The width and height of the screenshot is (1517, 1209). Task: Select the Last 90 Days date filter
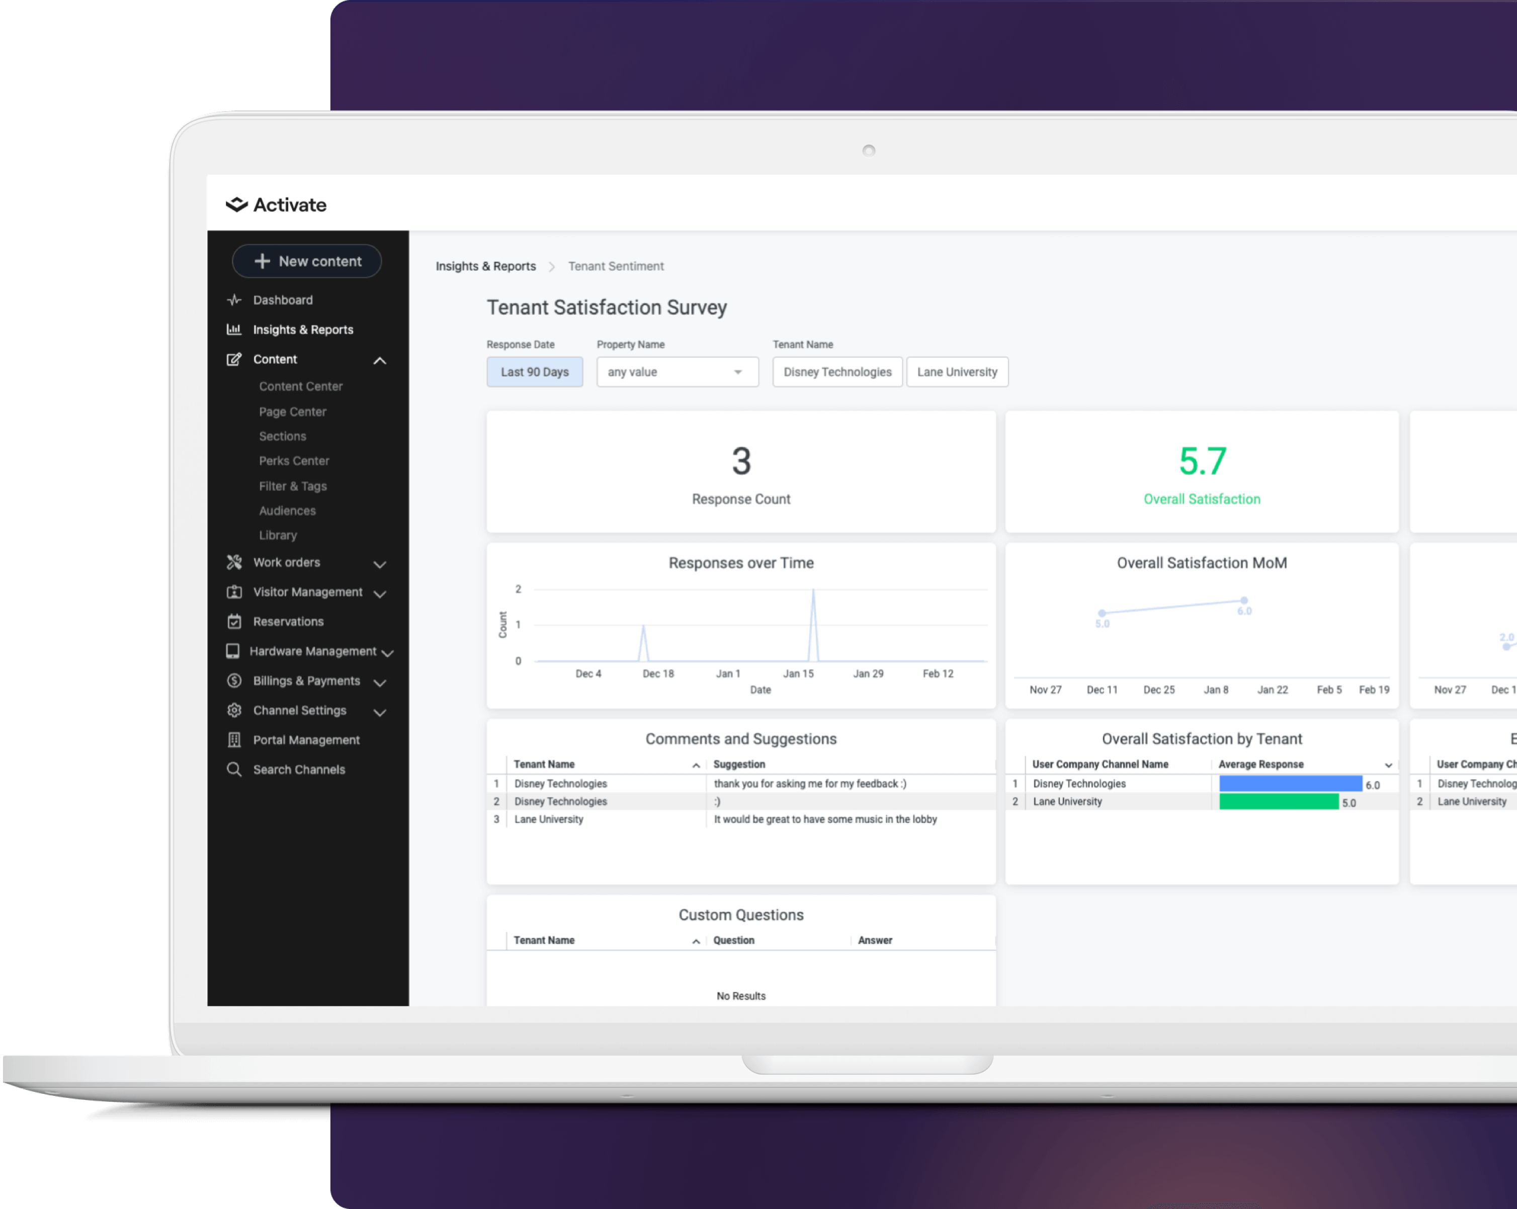pyautogui.click(x=534, y=372)
